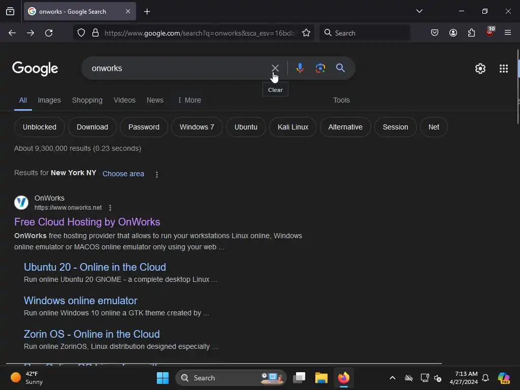Open the Google apps grid
This screenshot has width=520, height=390.
pyautogui.click(x=503, y=69)
